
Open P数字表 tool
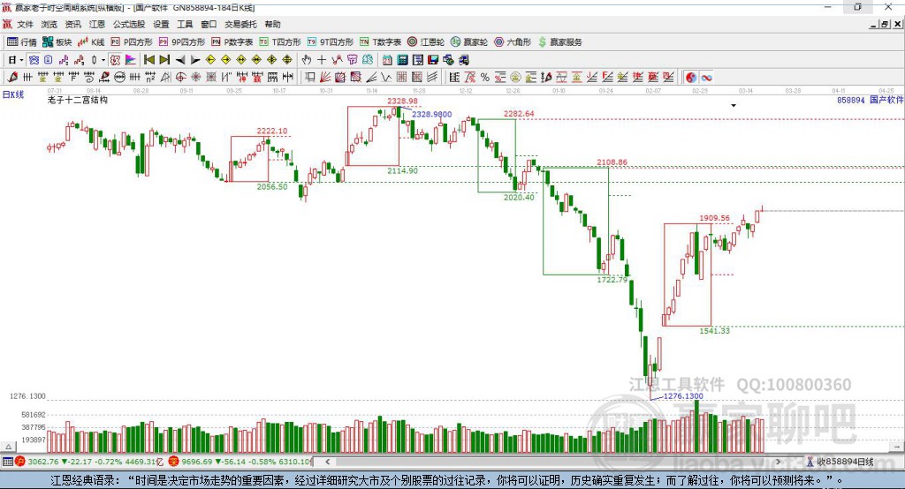232,42
